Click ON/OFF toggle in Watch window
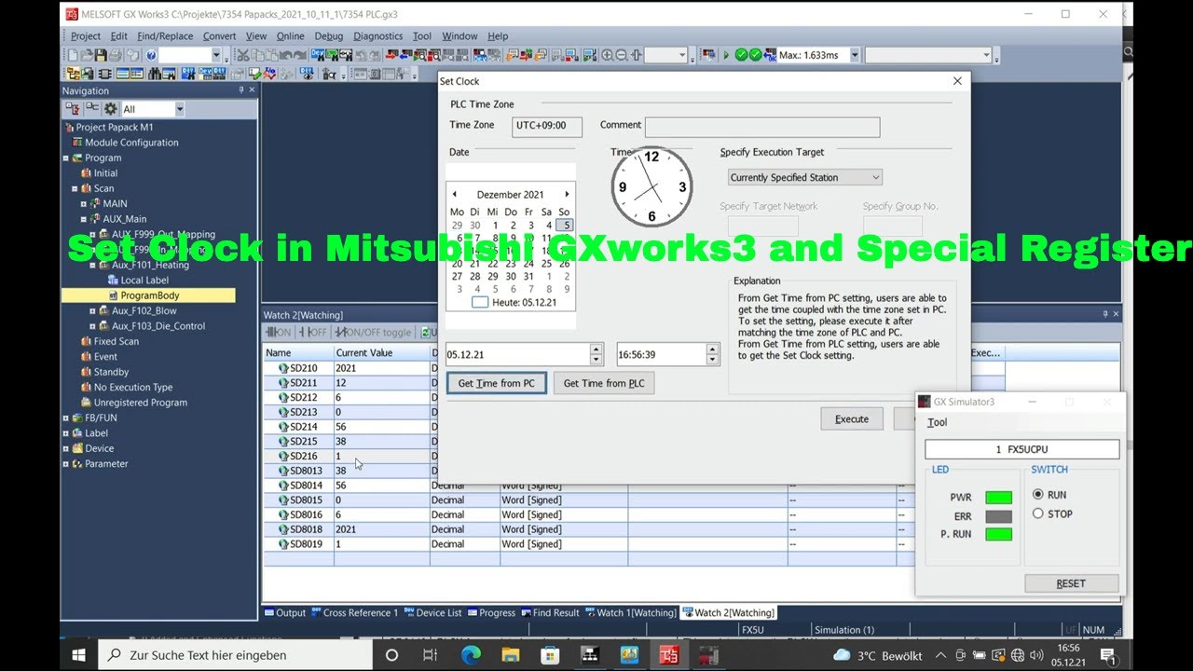The width and height of the screenshot is (1193, 671). tap(374, 332)
